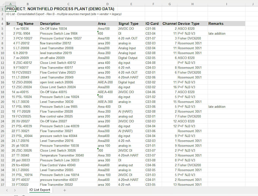Click the Sr header cell

pos(11,24)
